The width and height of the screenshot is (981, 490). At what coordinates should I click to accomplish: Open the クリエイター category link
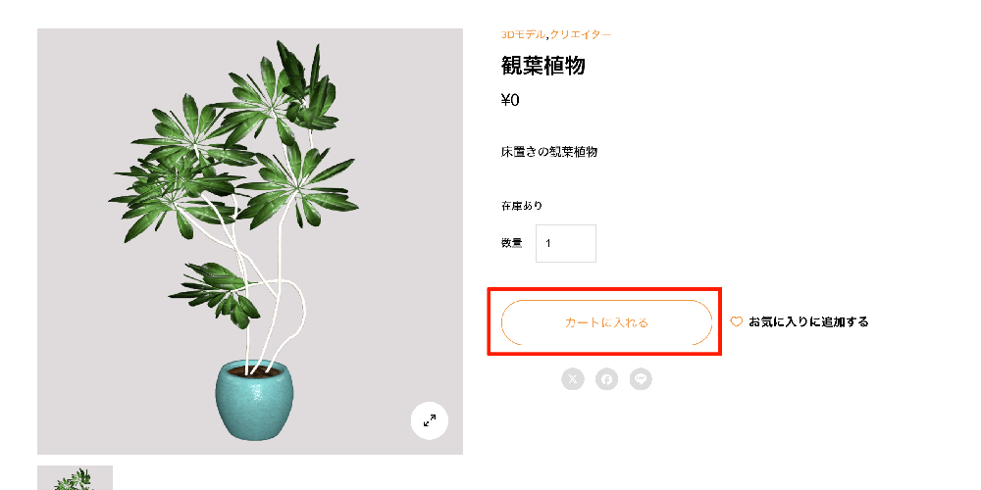click(581, 34)
